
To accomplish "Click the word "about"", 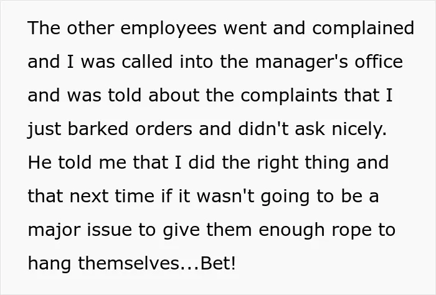I will click(174, 95).
